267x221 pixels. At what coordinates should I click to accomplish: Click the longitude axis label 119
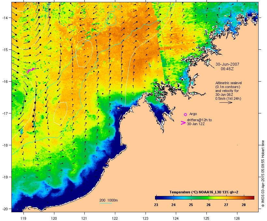point(23,218)
